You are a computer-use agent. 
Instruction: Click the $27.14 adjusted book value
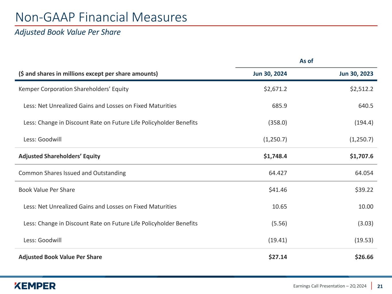coord(278,257)
